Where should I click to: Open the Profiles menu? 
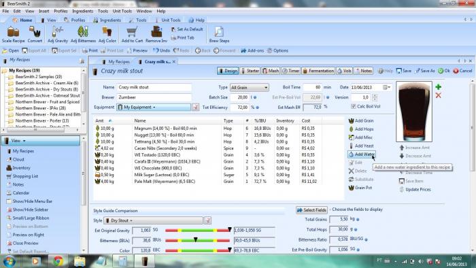pyautogui.click(x=61, y=11)
